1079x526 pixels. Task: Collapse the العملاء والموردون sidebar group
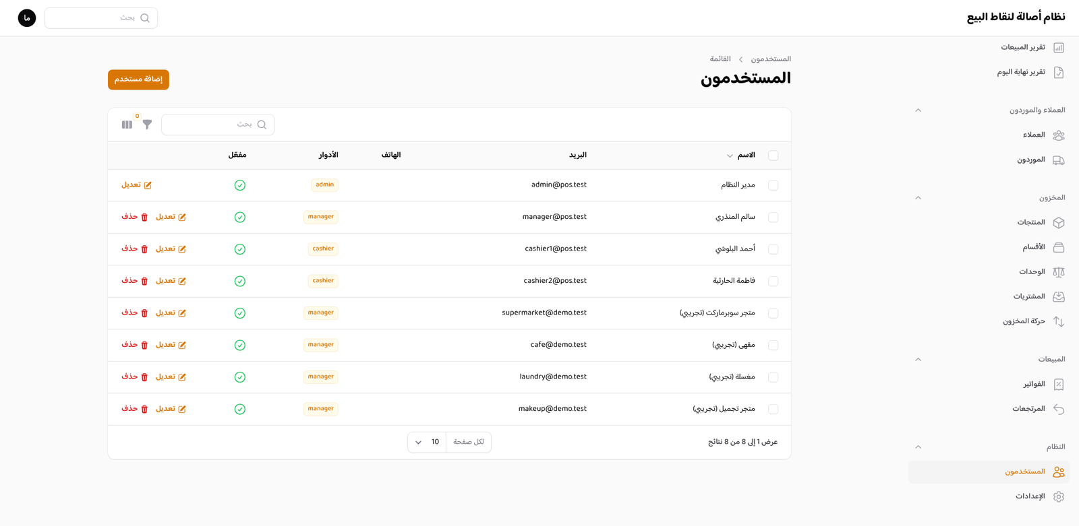[x=918, y=110]
